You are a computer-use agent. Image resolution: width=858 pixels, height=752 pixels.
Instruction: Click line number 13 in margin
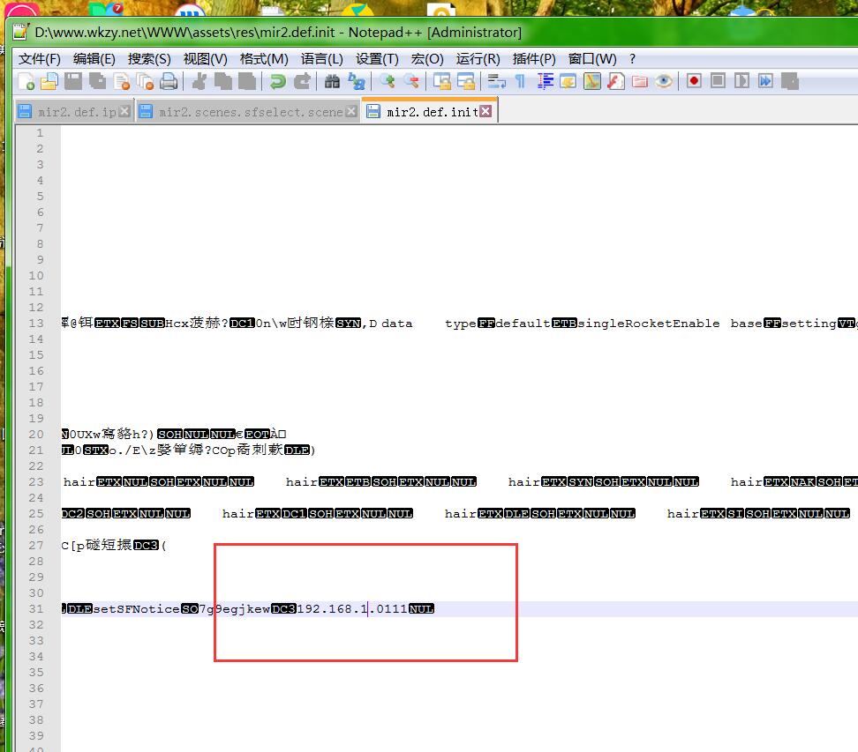[36, 324]
